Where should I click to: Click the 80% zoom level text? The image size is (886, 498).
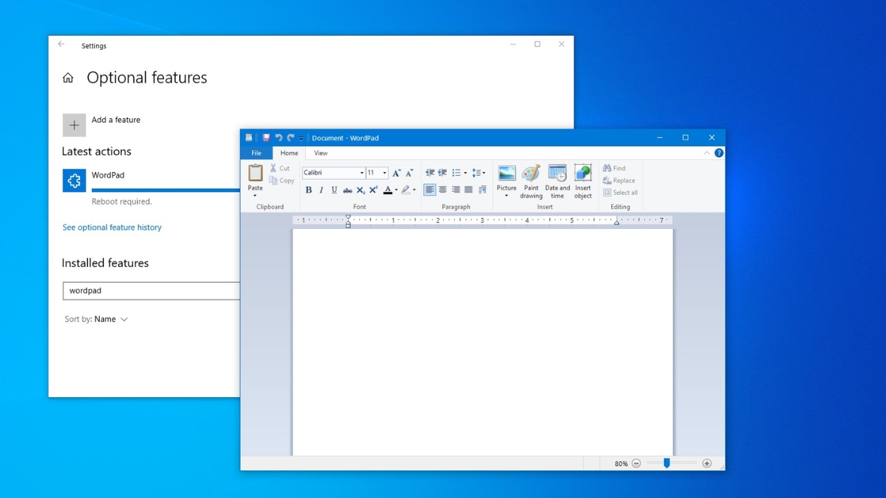(621, 464)
